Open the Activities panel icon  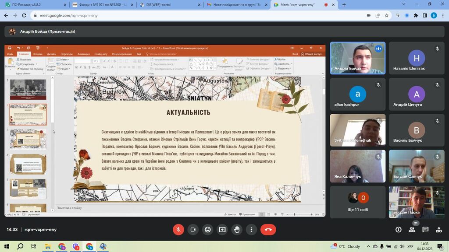click(x=439, y=230)
